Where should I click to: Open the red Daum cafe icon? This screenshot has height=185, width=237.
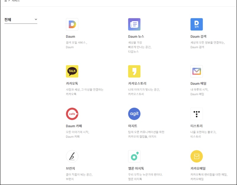point(72,114)
